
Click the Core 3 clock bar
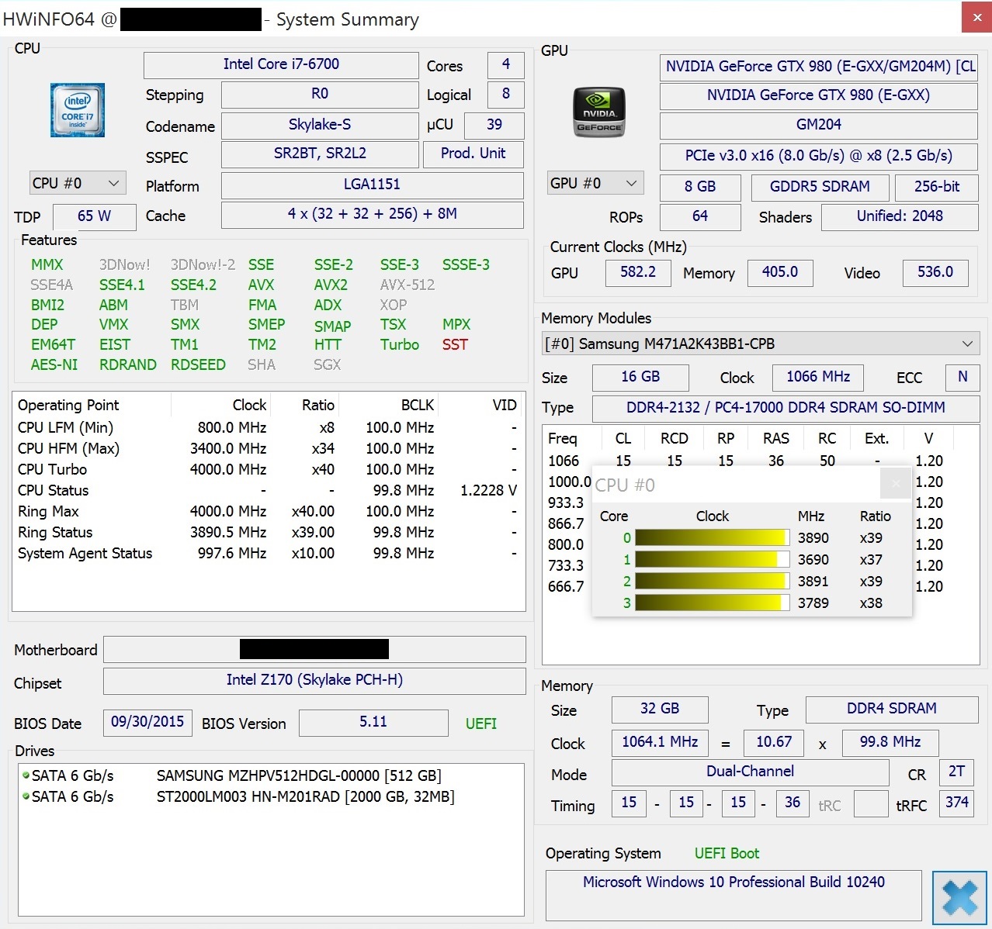coord(712,603)
